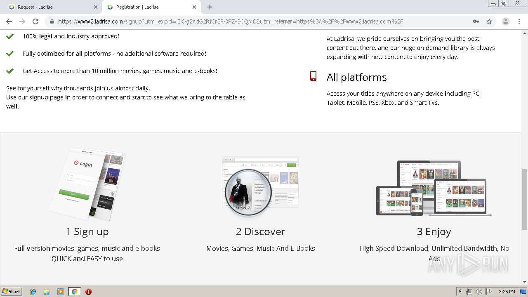This screenshot has height=297, width=528.
Task: Click the red mobile phone icon
Action: (x=313, y=76)
